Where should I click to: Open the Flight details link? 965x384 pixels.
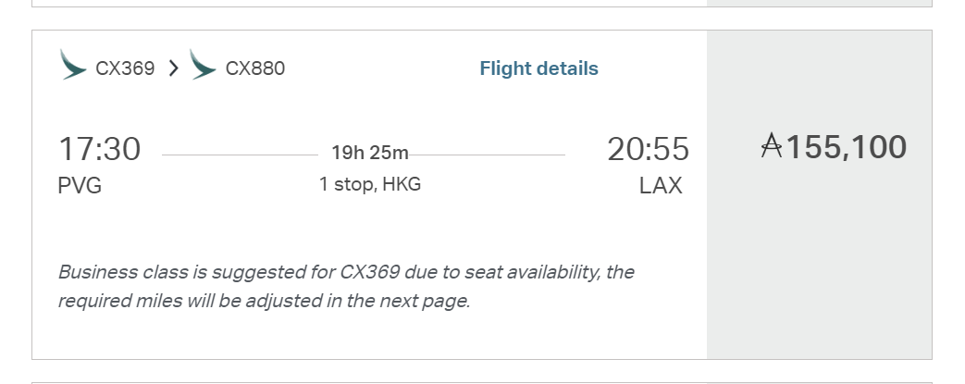[538, 68]
